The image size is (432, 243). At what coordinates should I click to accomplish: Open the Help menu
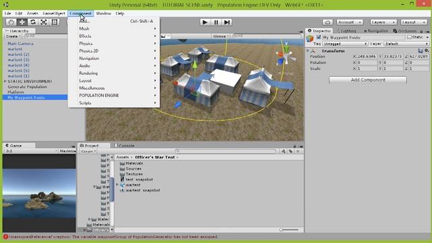point(120,13)
